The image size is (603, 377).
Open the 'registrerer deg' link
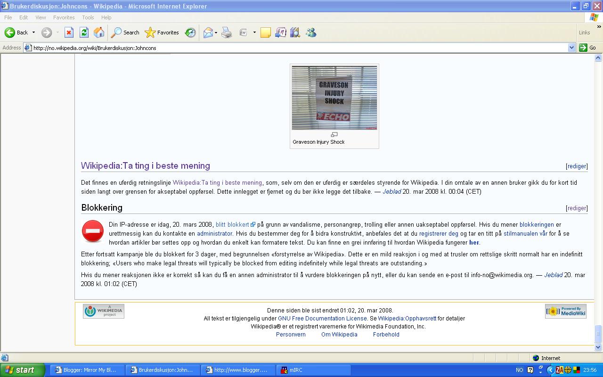click(x=439, y=233)
